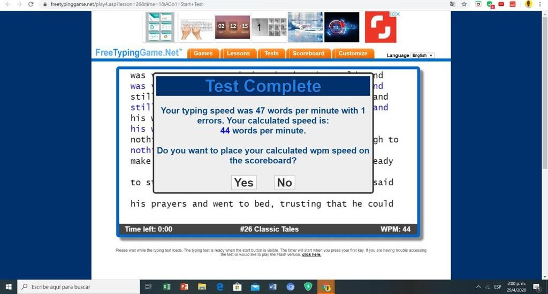
Task: Open Windows notification center
Action: [536, 287]
